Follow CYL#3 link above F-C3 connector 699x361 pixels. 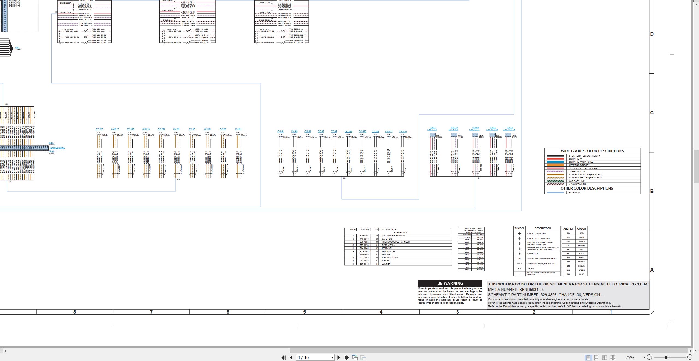[x=294, y=132]
